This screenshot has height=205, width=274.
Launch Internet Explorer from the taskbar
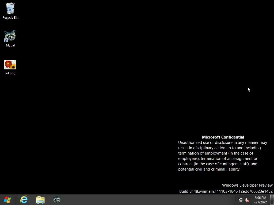24,200
